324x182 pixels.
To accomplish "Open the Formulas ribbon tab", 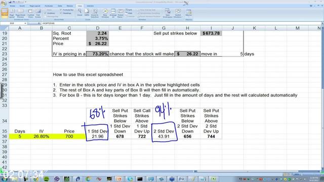I will pyautogui.click(x=49, y=6).
